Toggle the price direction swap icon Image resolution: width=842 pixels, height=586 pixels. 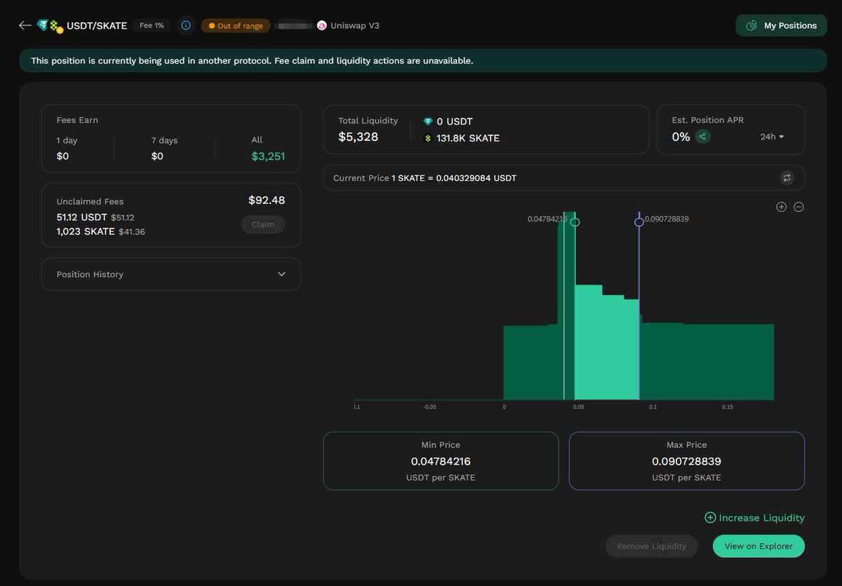(787, 178)
